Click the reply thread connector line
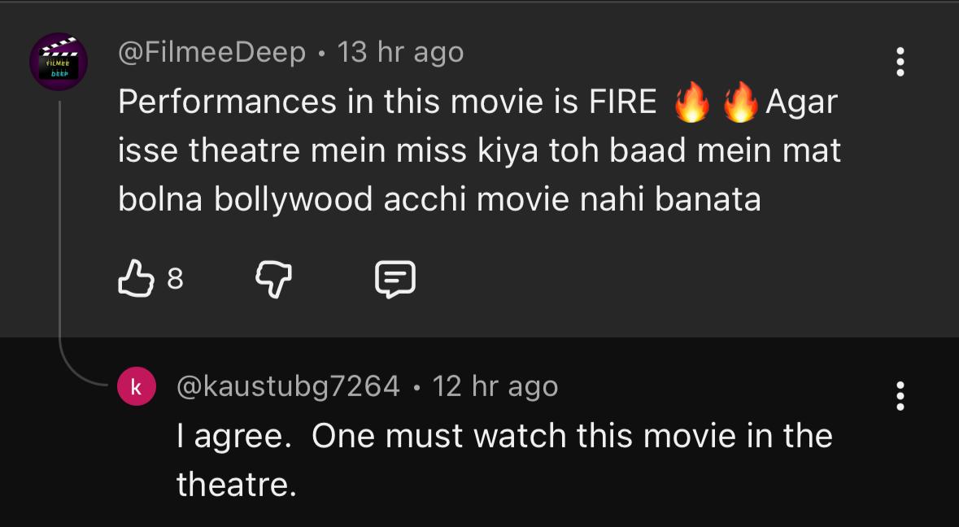This screenshot has width=959, height=527. (x=60, y=244)
